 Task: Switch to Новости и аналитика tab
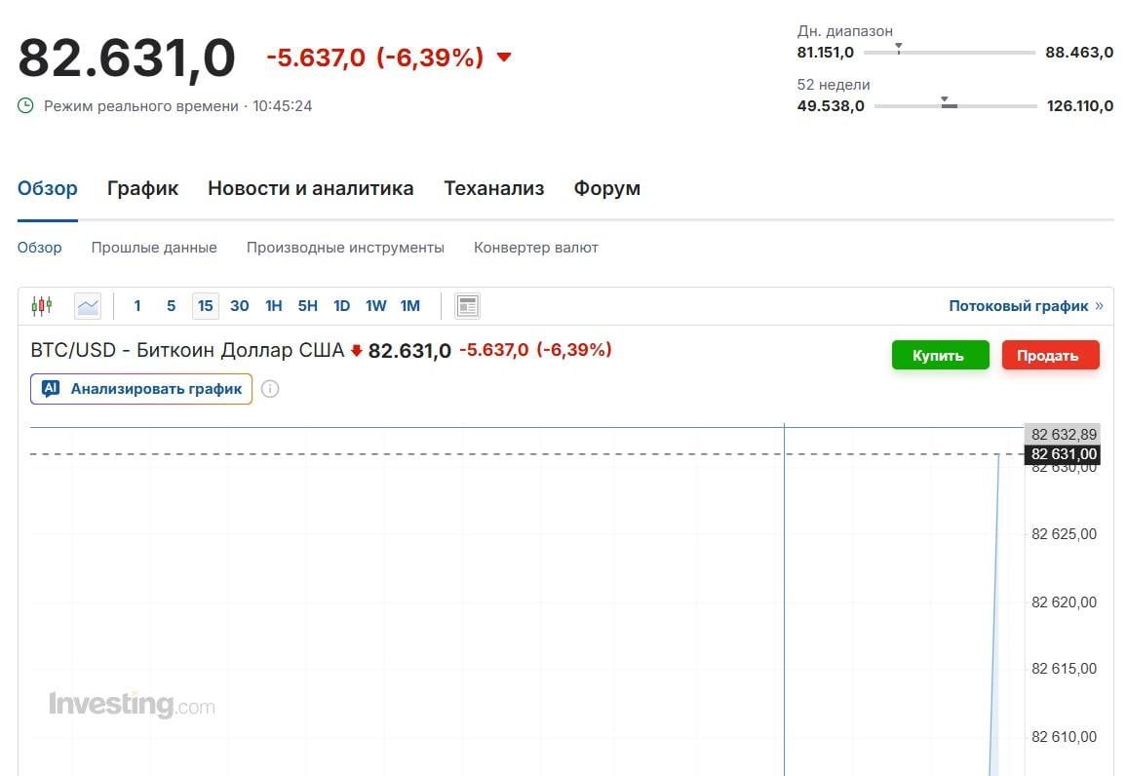coord(310,188)
